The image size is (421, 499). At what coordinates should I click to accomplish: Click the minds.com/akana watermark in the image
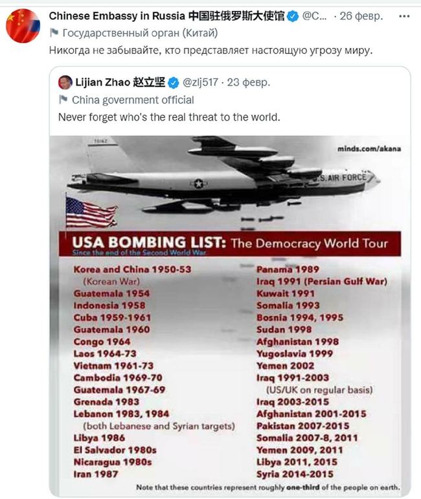point(369,148)
